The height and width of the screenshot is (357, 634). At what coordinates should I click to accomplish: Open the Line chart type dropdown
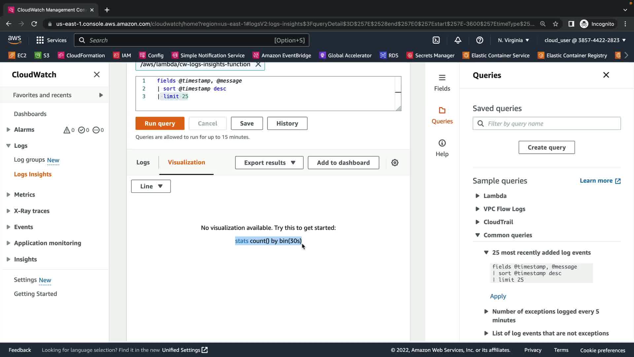coord(151,186)
